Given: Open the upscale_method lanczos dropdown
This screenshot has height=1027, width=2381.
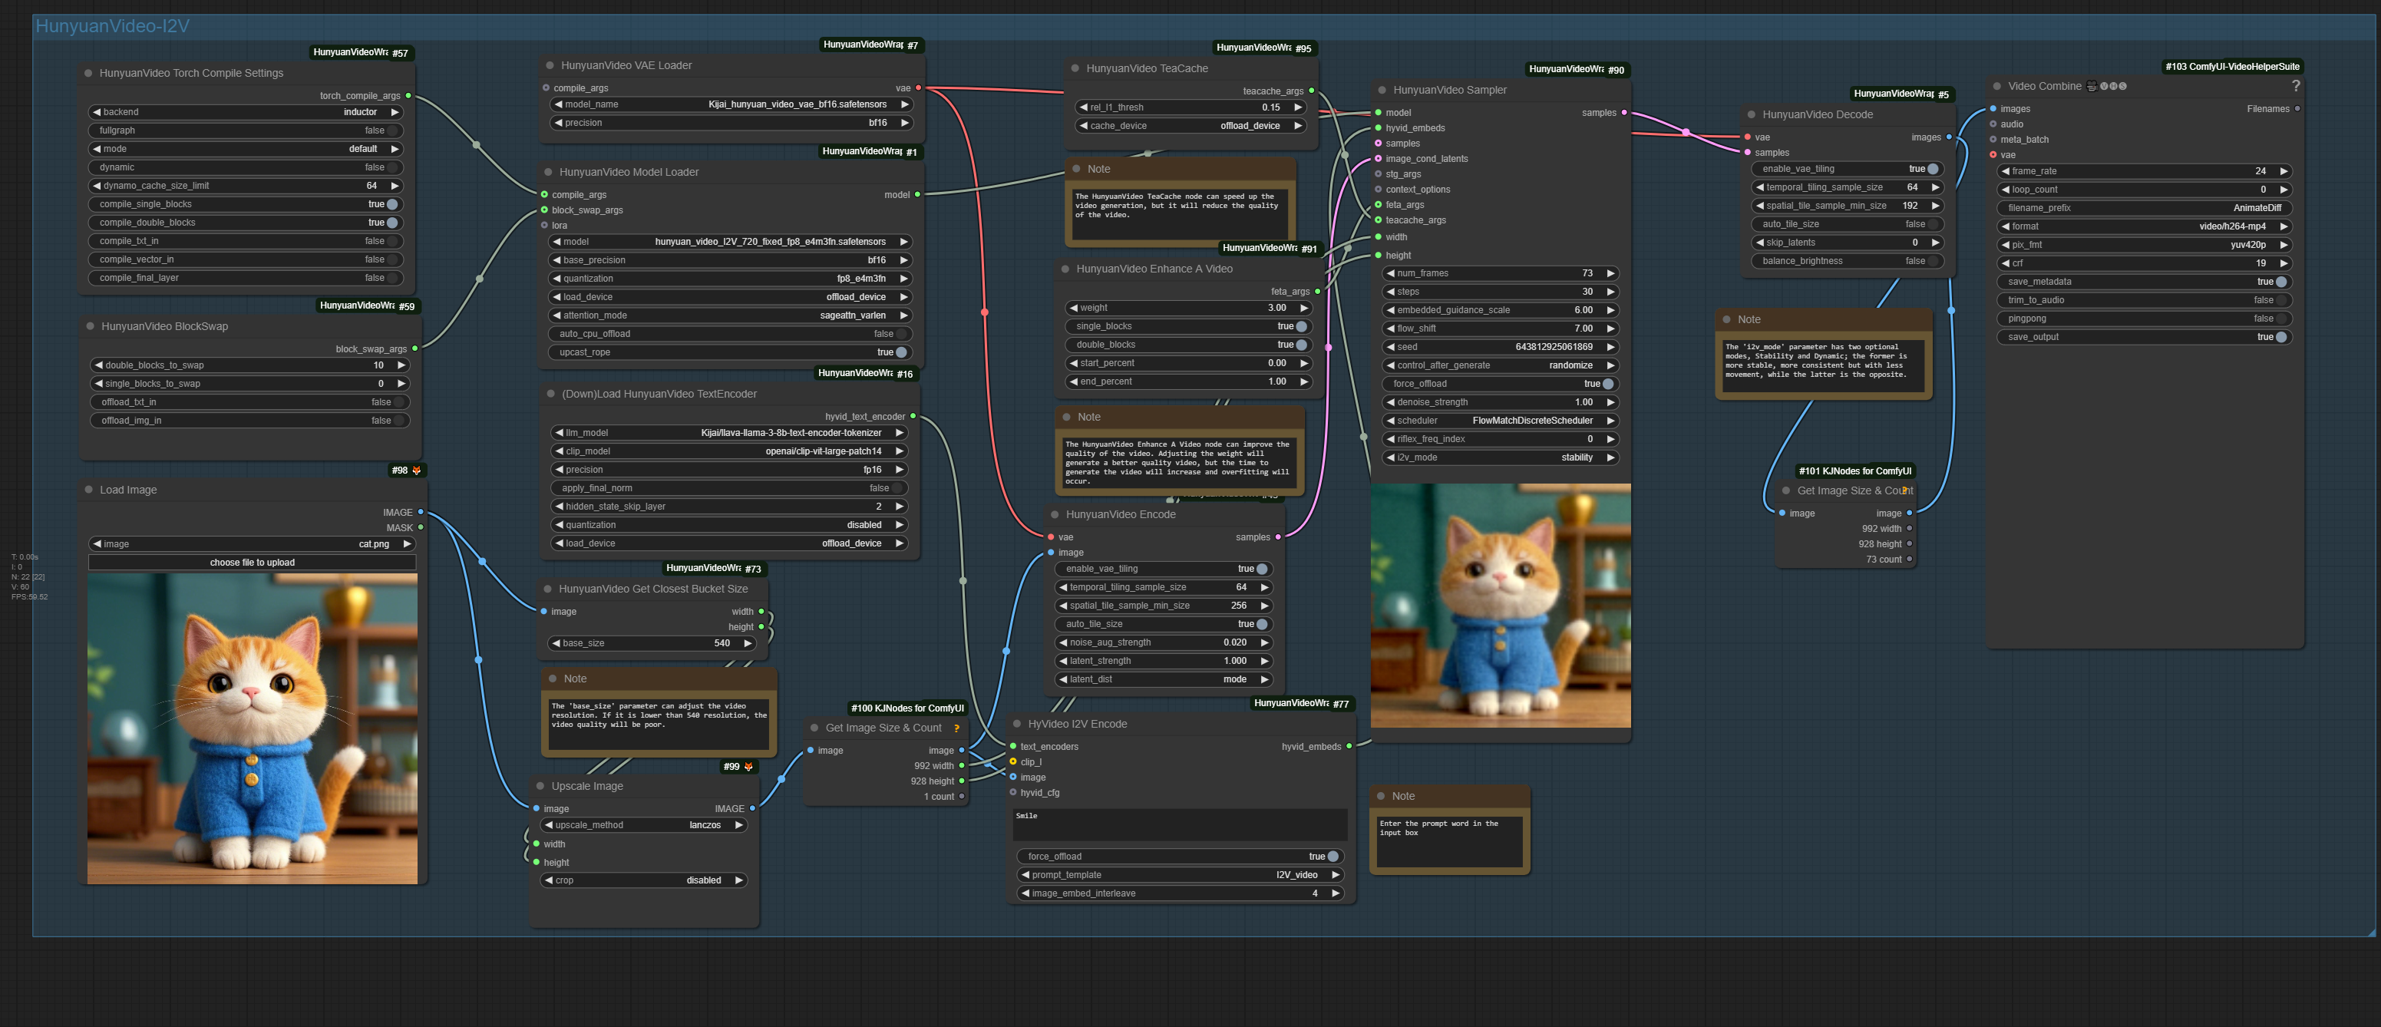Looking at the screenshot, I should tap(705, 825).
